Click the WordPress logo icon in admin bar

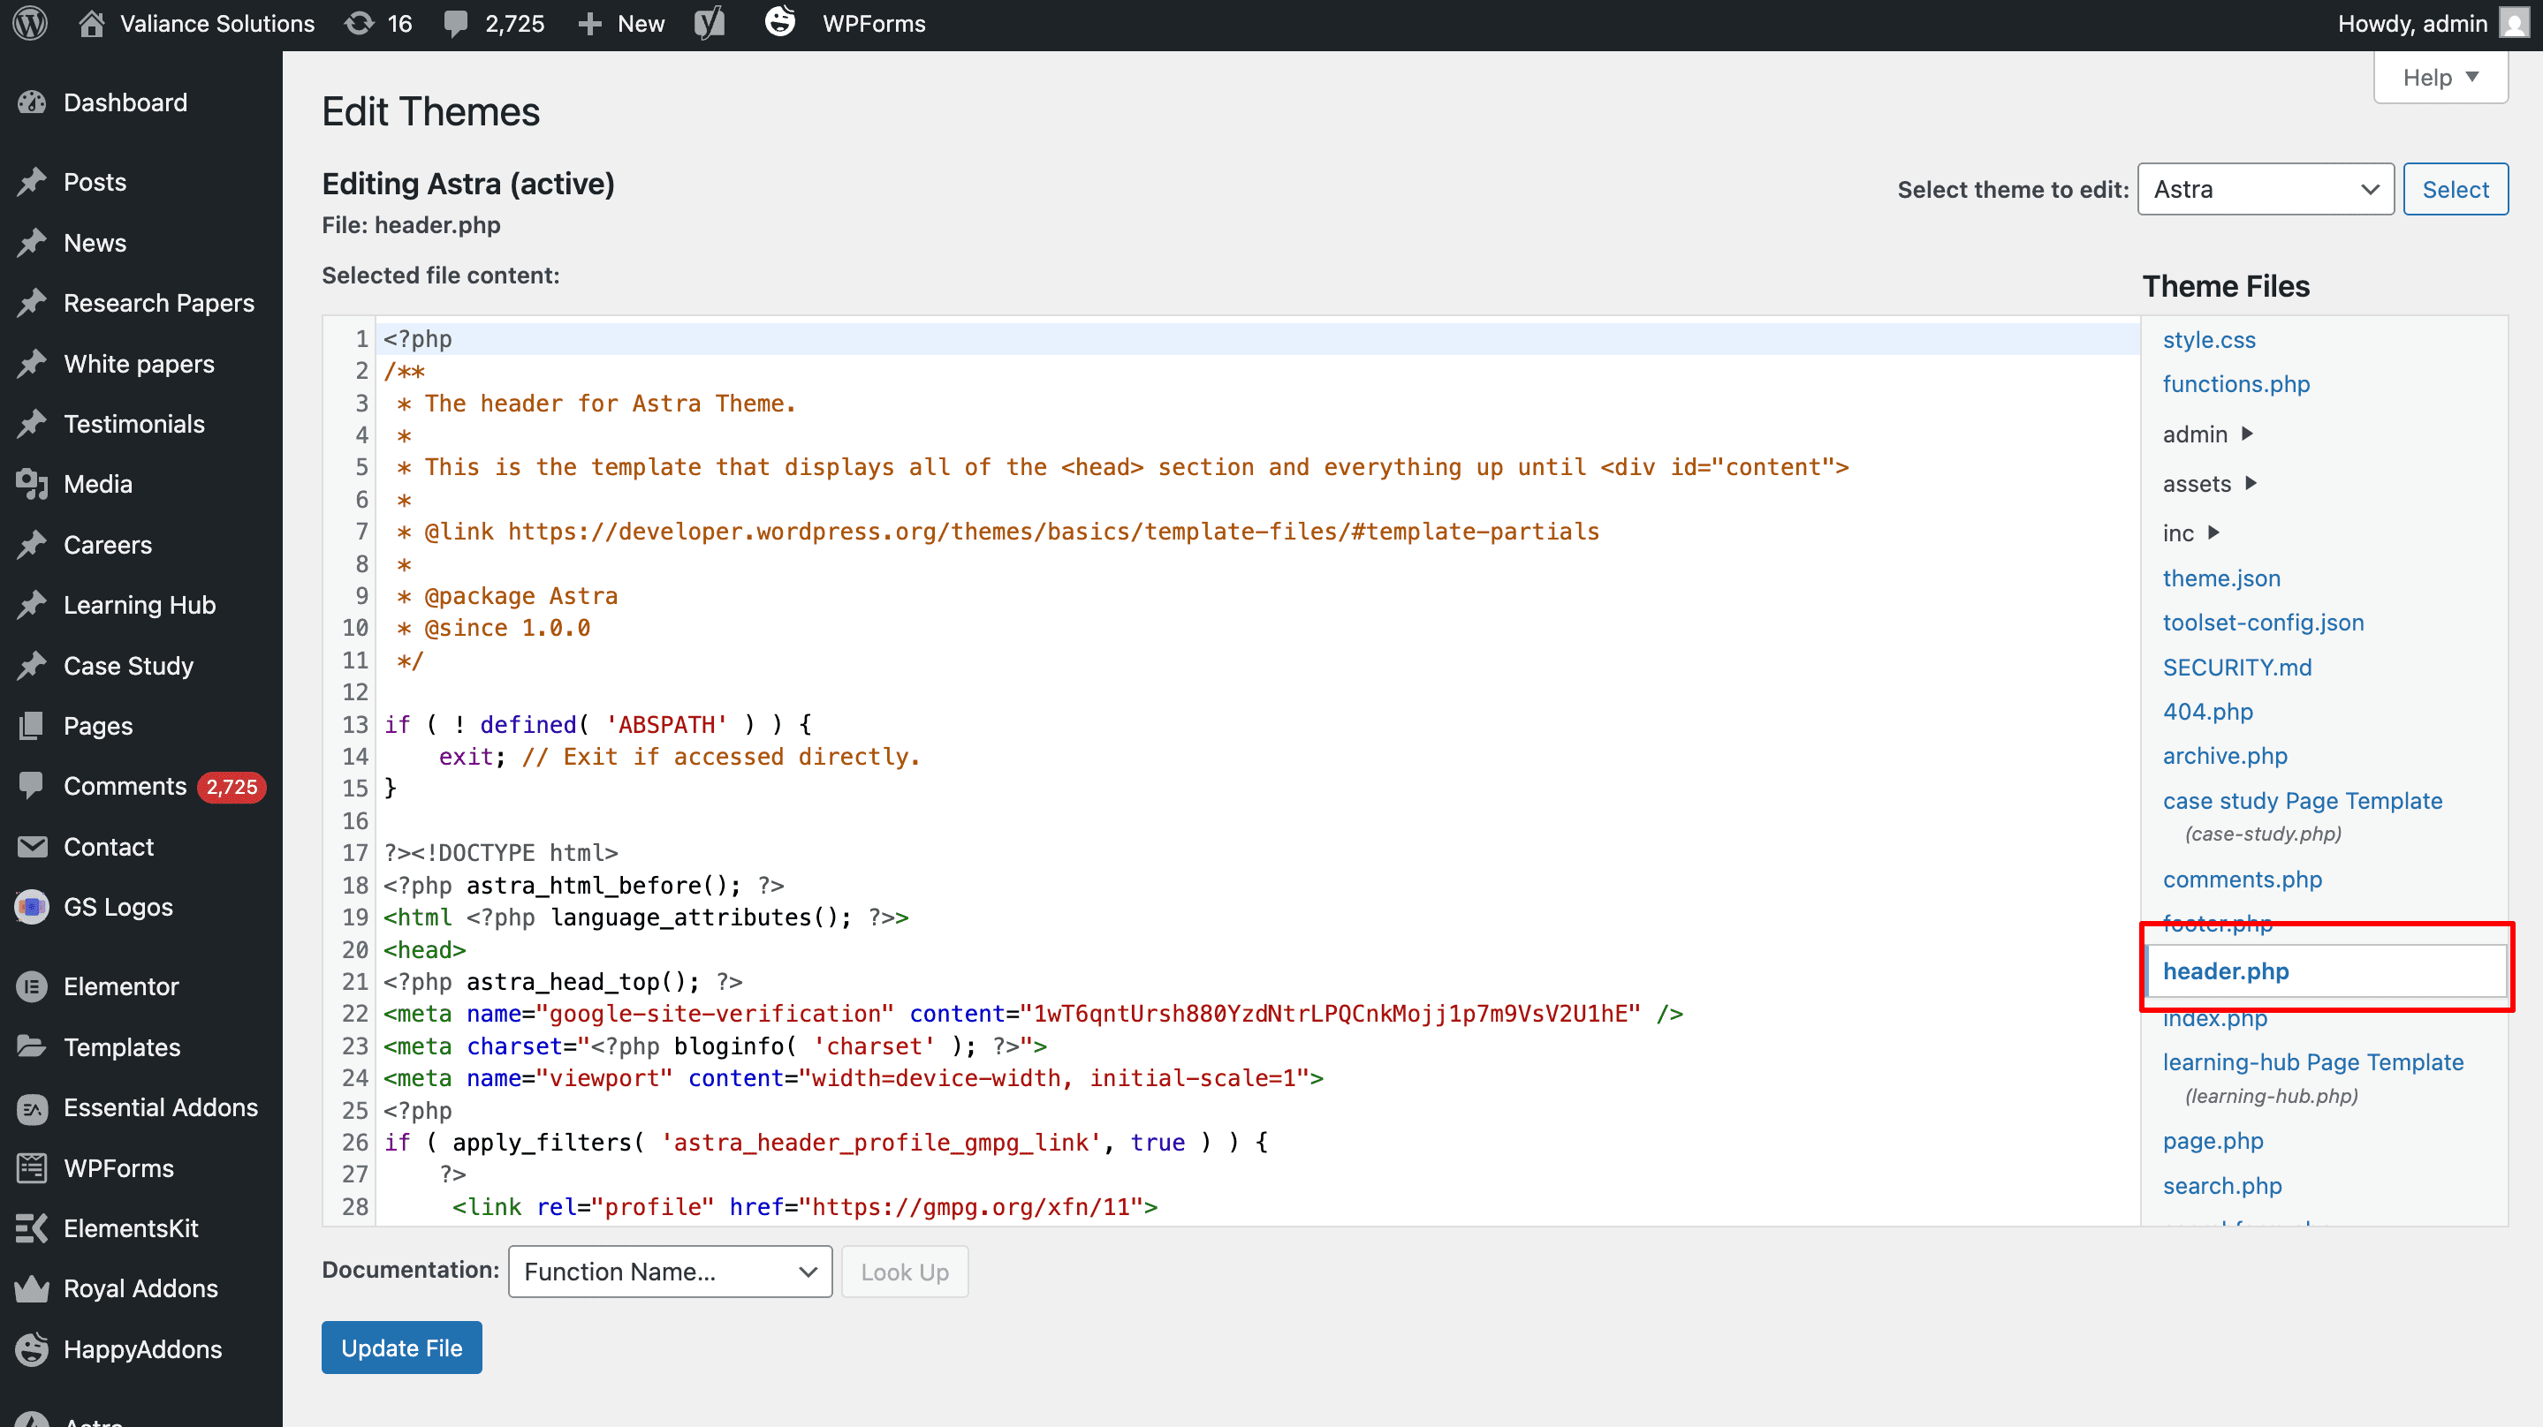(x=30, y=24)
